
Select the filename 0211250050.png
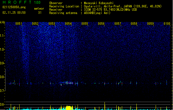pyautogui.click(x=14, y=7)
